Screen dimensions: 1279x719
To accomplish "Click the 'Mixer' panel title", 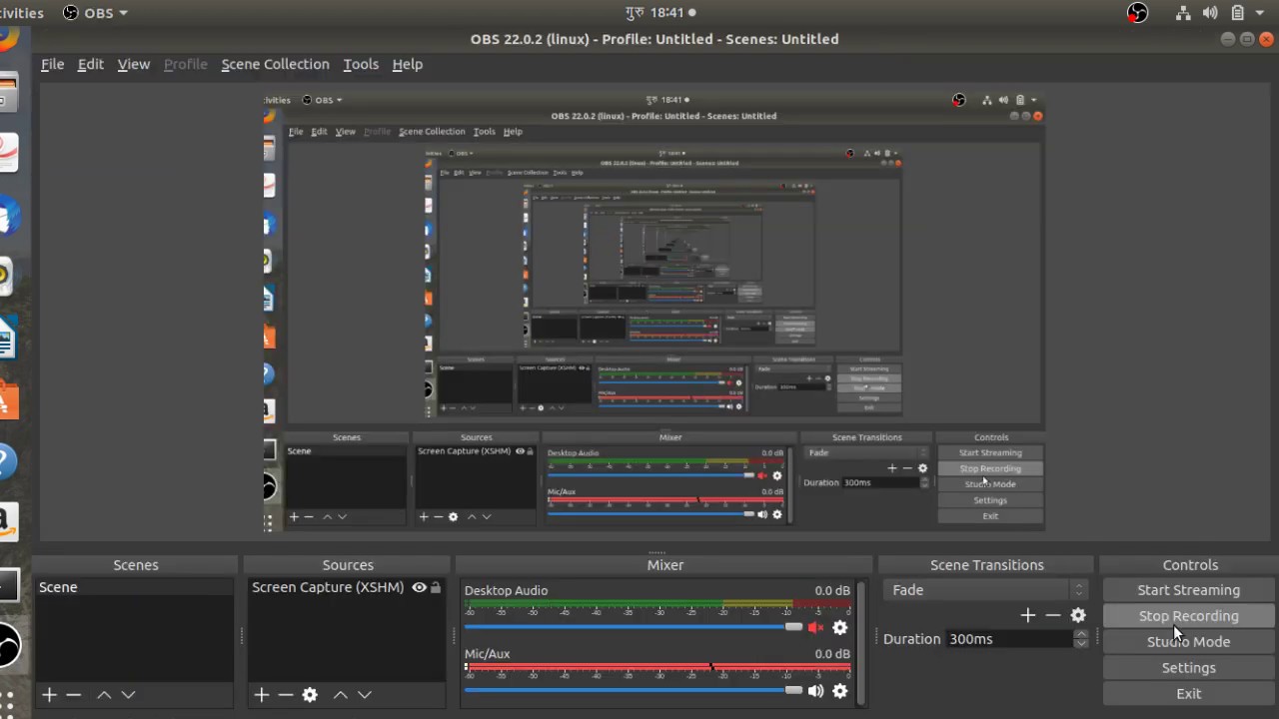I will 664,565.
